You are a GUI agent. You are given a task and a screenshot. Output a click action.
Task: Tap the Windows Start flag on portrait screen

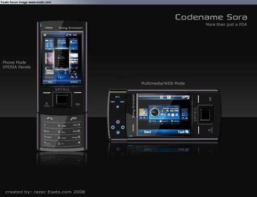45,35
